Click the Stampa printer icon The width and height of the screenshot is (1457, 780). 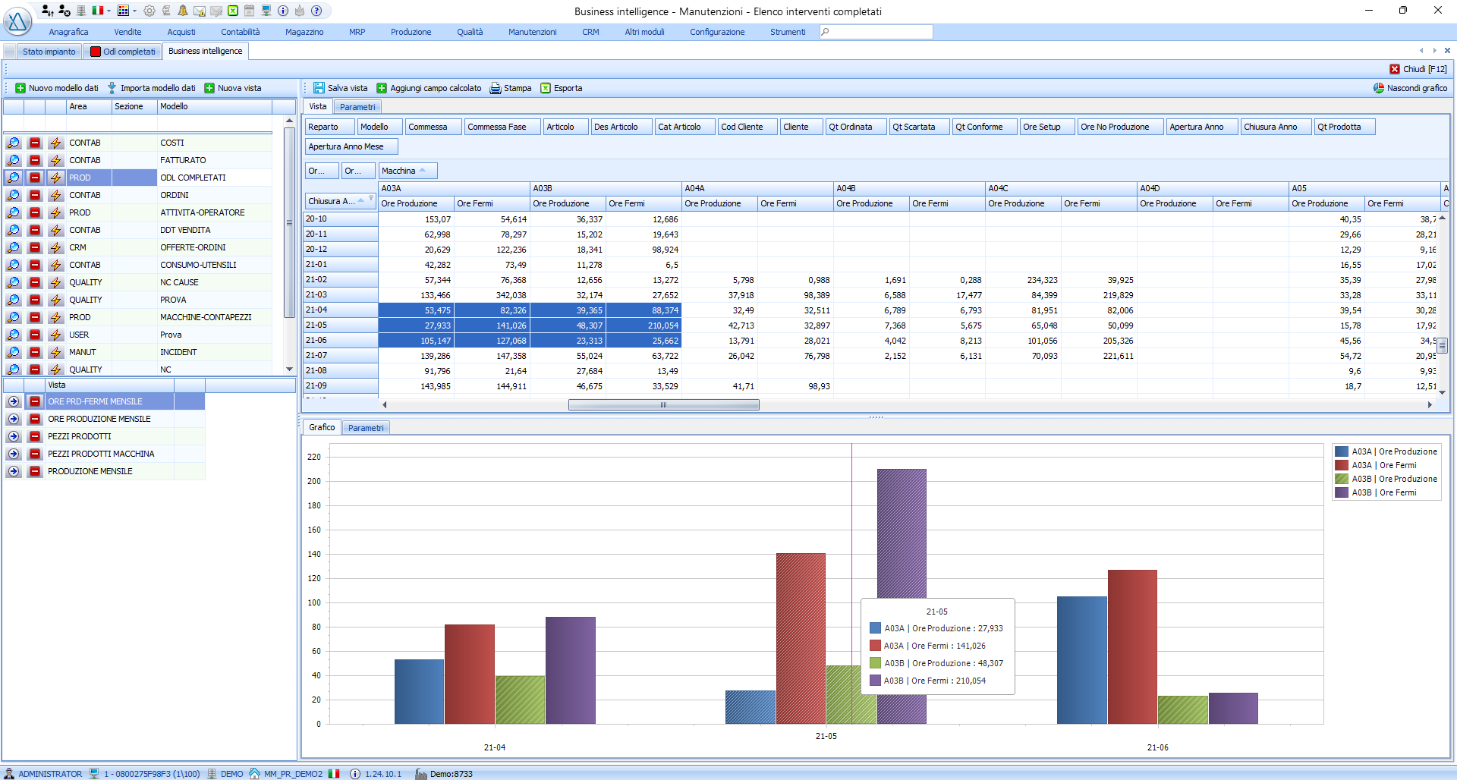pos(496,88)
